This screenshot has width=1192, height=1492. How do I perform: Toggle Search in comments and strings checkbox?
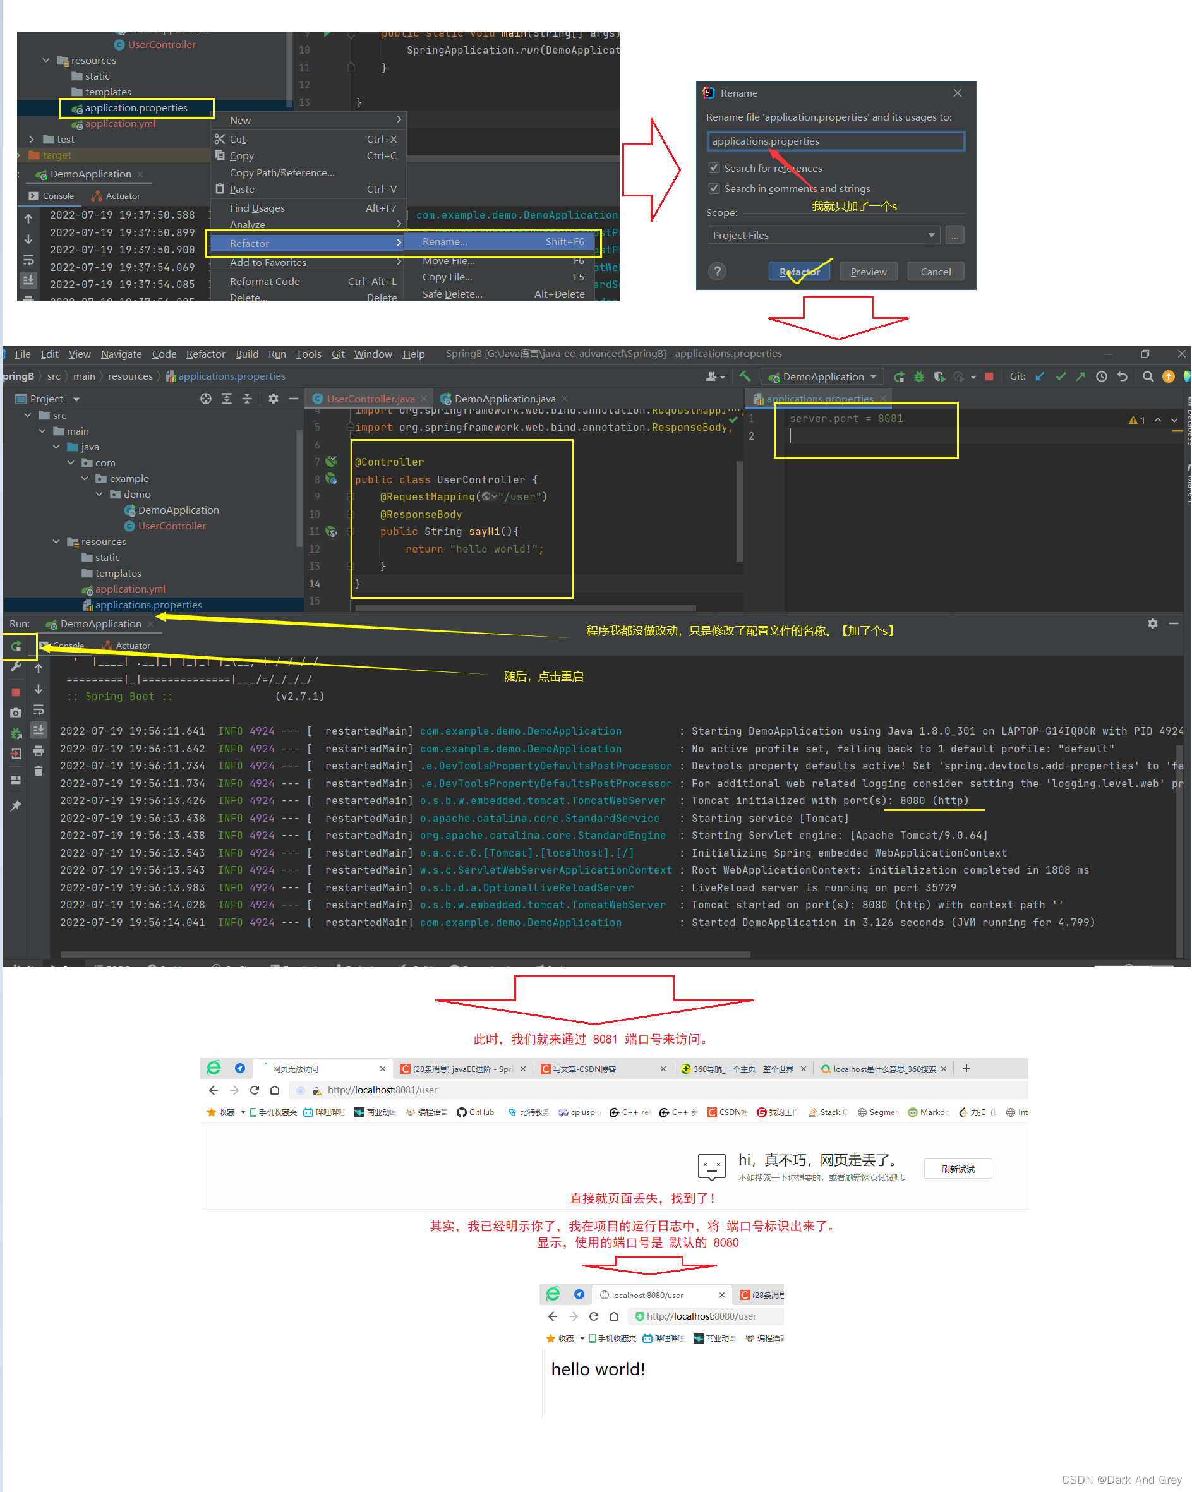click(714, 188)
